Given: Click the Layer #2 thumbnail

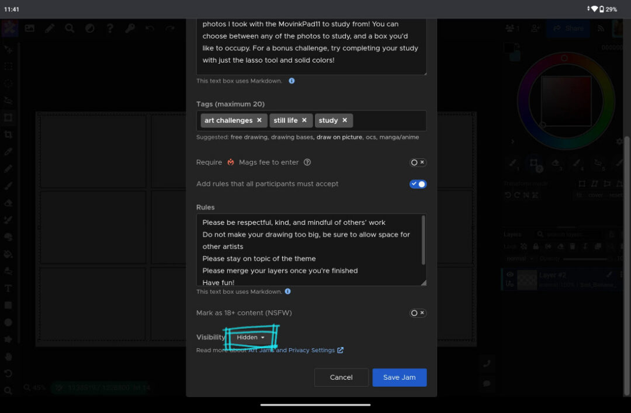Looking at the screenshot, I should point(527,280).
